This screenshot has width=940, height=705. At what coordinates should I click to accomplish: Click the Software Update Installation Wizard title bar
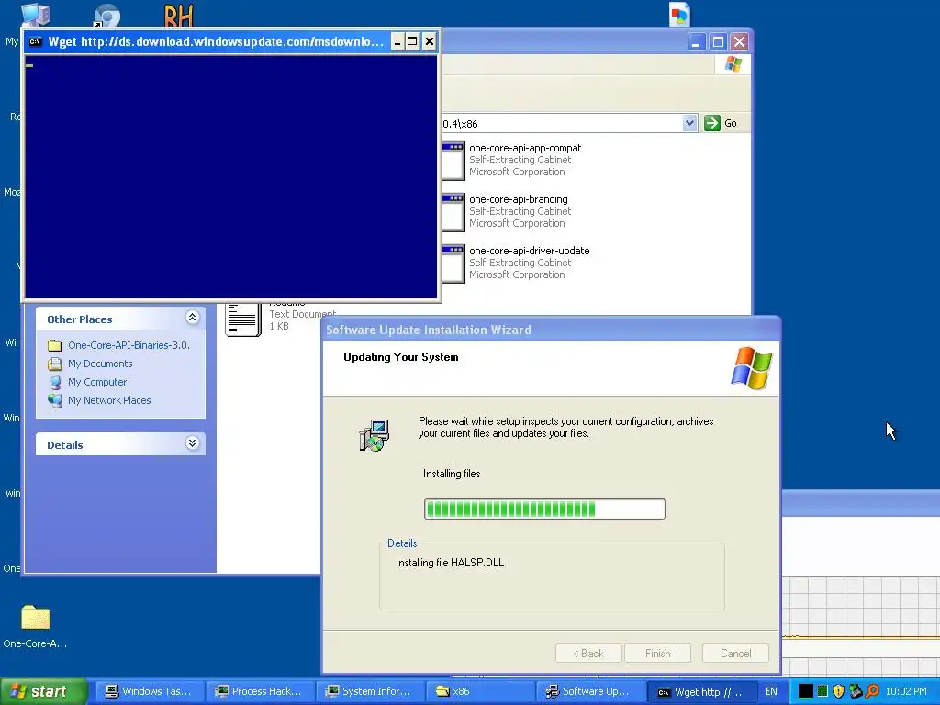[551, 330]
